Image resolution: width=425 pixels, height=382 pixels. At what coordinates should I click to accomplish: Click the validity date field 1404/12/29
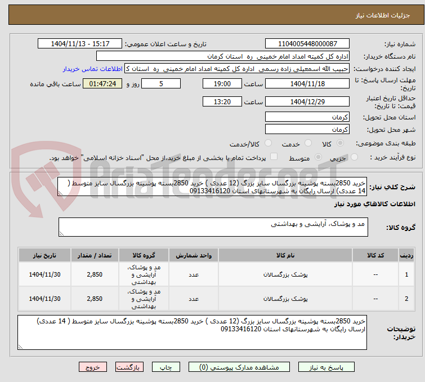point(307,101)
